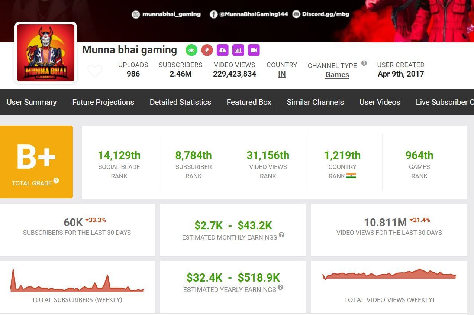This screenshot has height=315, width=474.
Task: Click the green eye icon beside channel name
Action: (x=191, y=50)
